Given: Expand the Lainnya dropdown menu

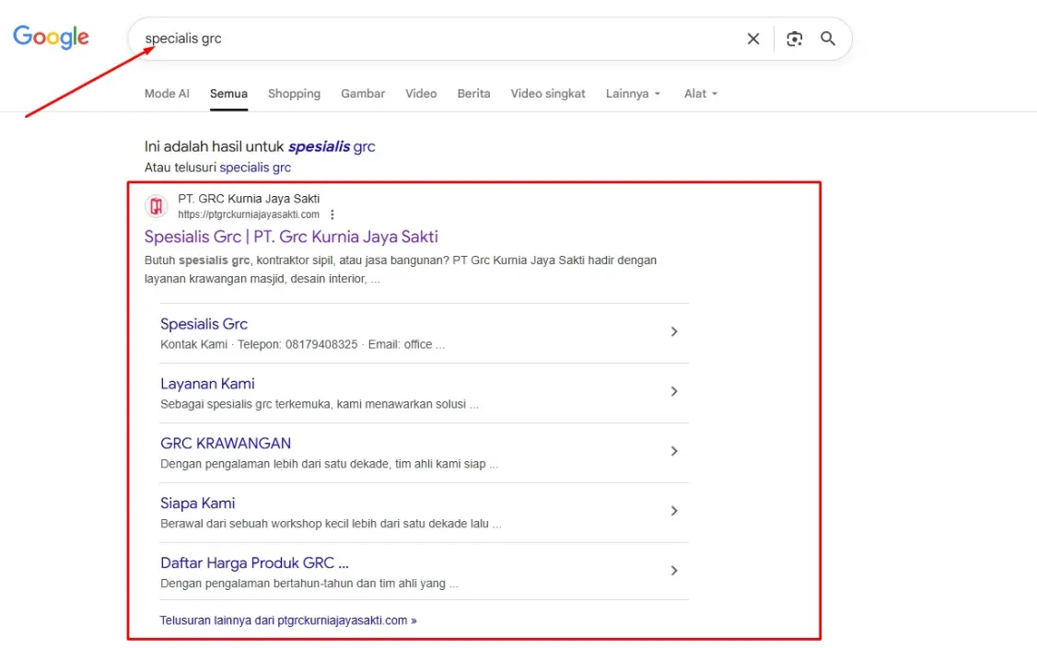Looking at the screenshot, I should click(x=633, y=94).
